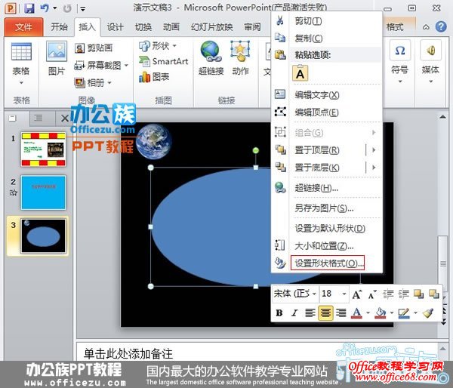Open the font size 18 dropdown
The height and width of the screenshot is (388, 453).
tap(344, 294)
